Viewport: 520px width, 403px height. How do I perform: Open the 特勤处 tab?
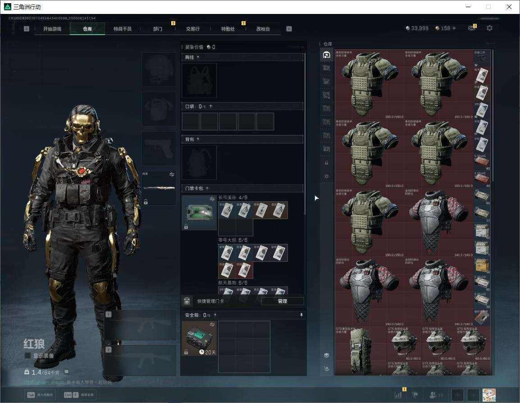228,29
